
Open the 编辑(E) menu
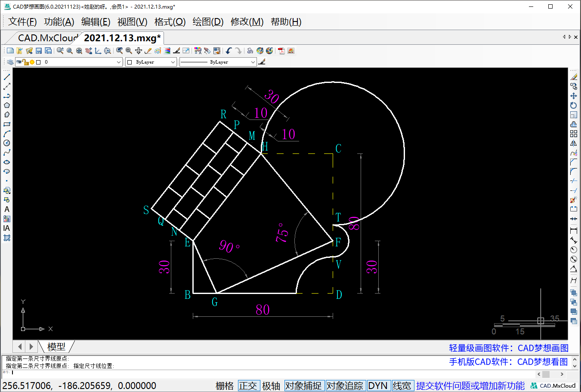pos(96,22)
